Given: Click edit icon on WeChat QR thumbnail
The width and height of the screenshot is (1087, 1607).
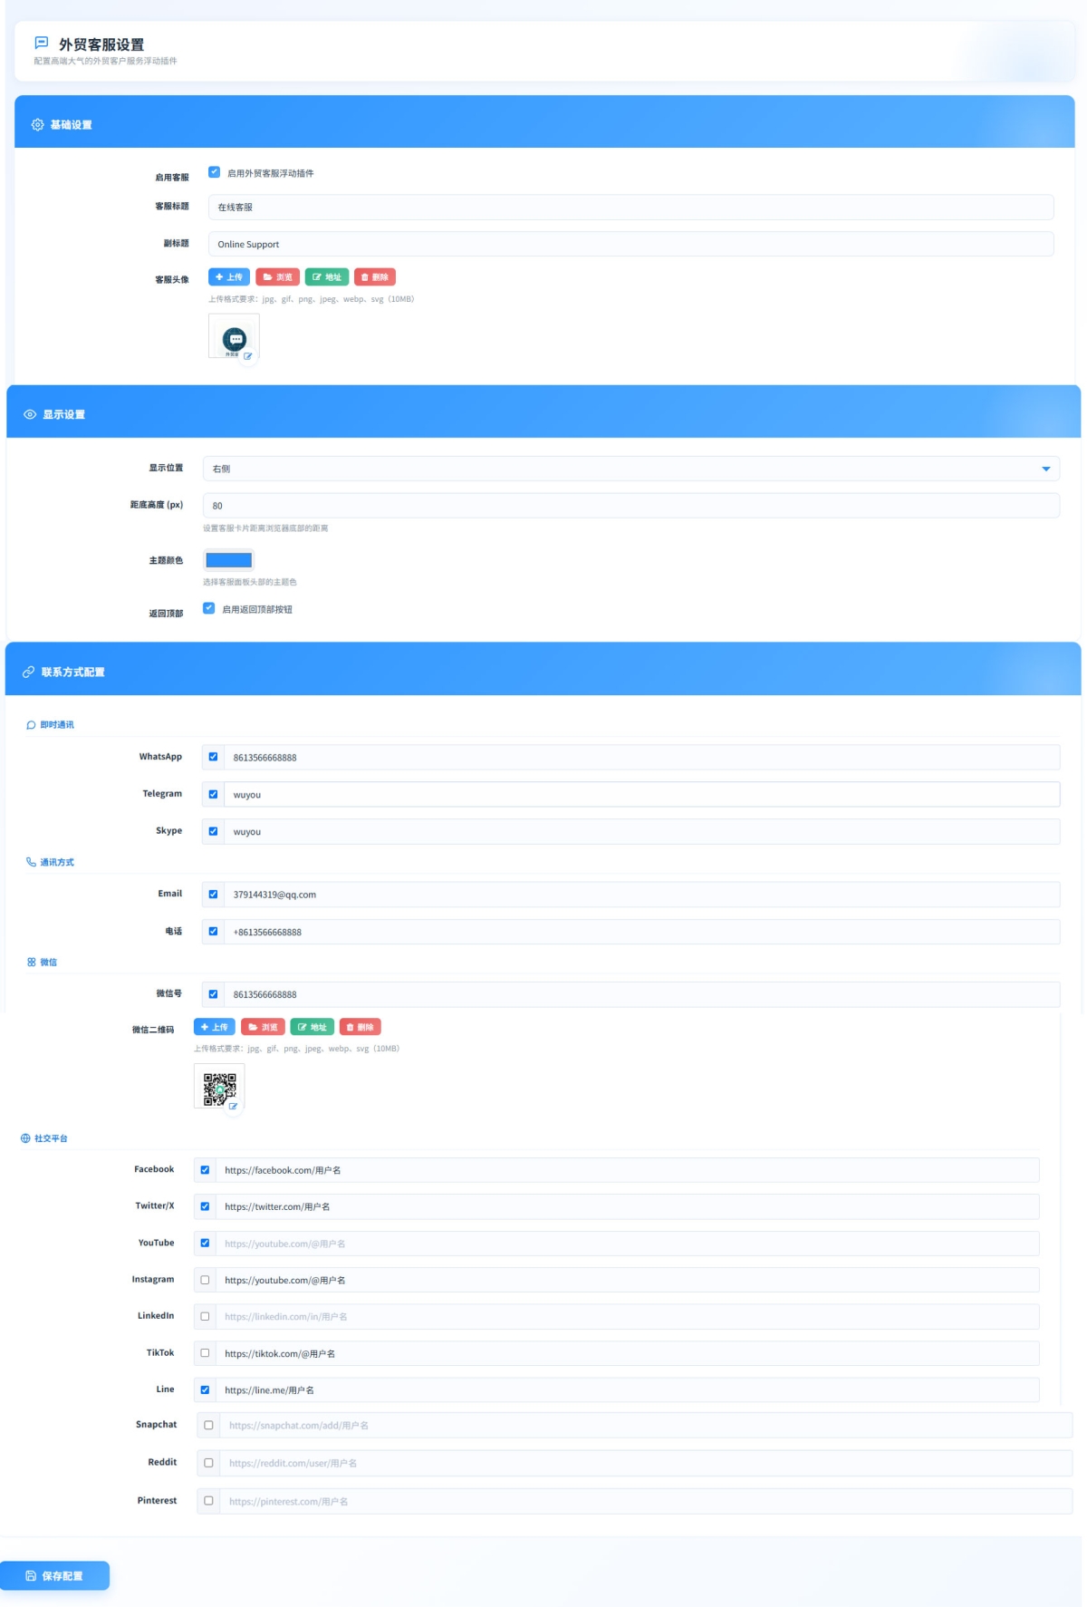Looking at the screenshot, I should tap(234, 1106).
